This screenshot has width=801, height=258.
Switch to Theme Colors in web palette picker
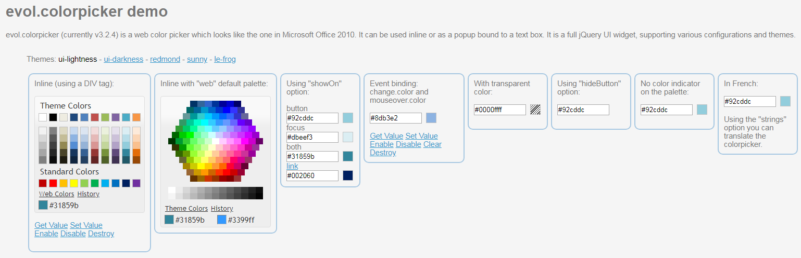(186, 209)
